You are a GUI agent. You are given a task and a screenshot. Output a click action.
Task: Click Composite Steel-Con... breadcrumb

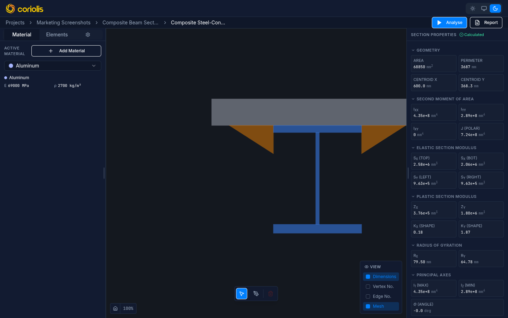point(198,23)
